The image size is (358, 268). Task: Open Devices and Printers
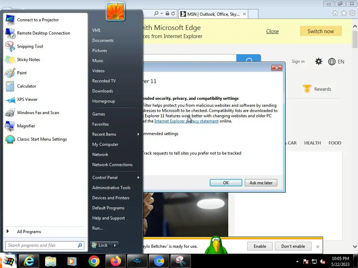pos(111,198)
